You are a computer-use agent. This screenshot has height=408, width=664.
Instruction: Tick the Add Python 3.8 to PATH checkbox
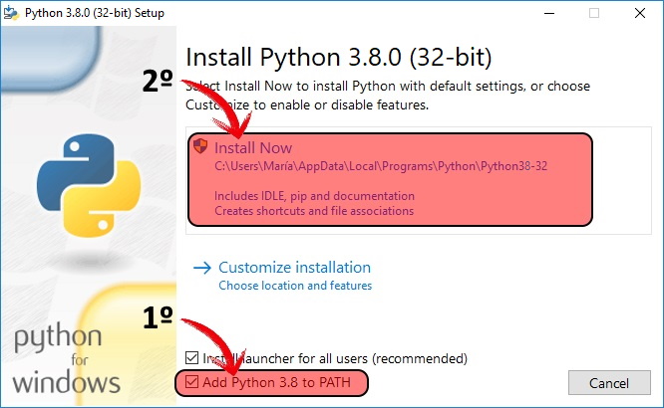click(x=191, y=382)
